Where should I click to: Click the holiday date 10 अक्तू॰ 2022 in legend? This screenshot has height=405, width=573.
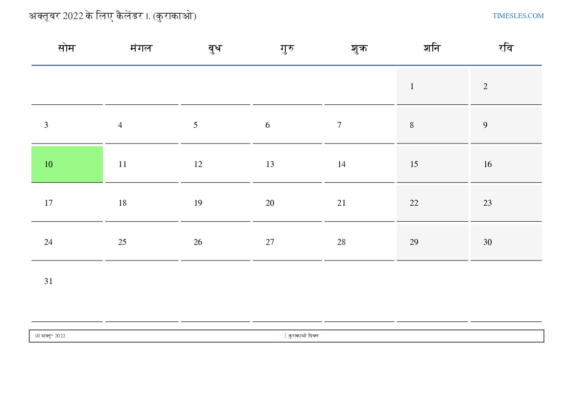(50, 335)
